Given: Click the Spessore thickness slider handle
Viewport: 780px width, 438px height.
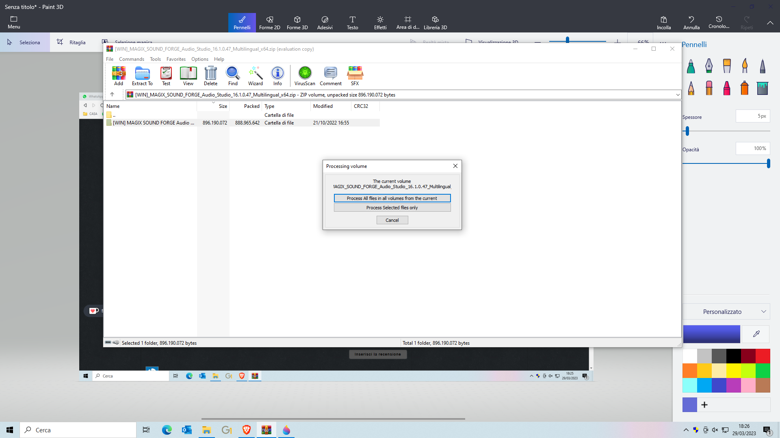Looking at the screenshot, I should [687, 131].
